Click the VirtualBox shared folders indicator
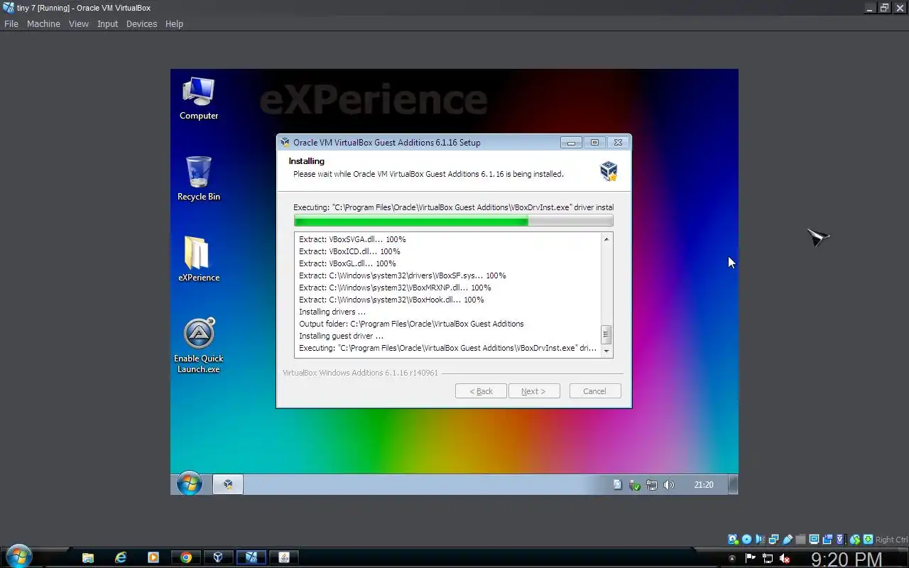The width and height of the screenshot is (909, 568). coord(800,540)
